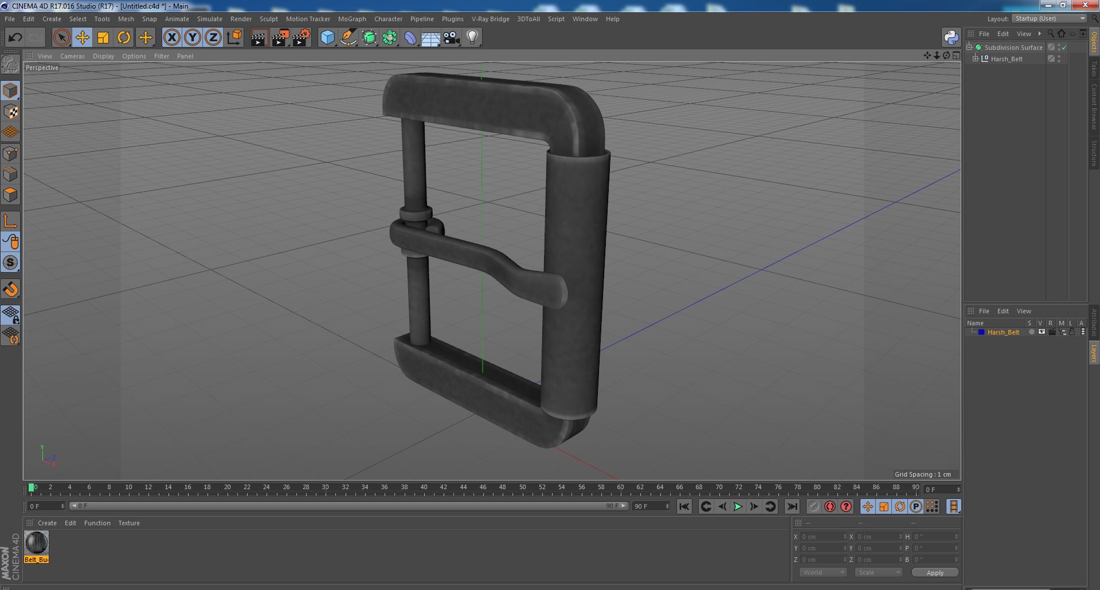The height and width of the screenshot is (590, 1100).
Task: Toggle Harsh_Belt layer visibility eye
Action: 1042,332
